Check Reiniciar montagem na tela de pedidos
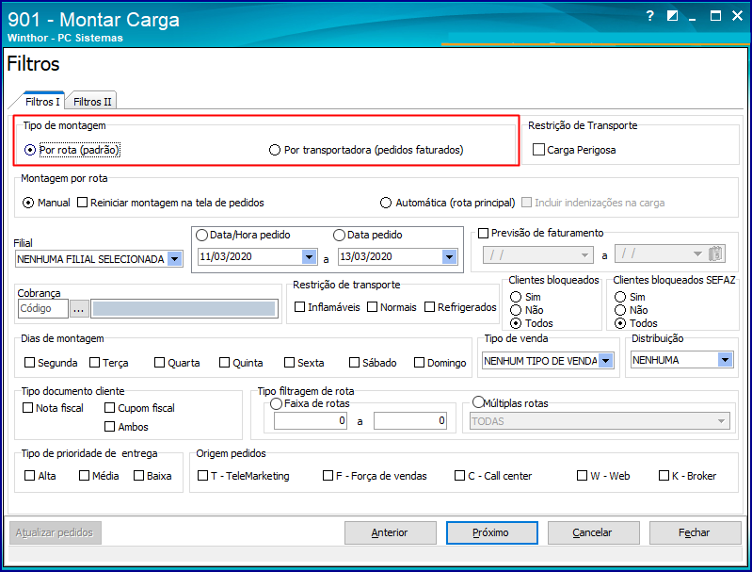 pos(83,203)
